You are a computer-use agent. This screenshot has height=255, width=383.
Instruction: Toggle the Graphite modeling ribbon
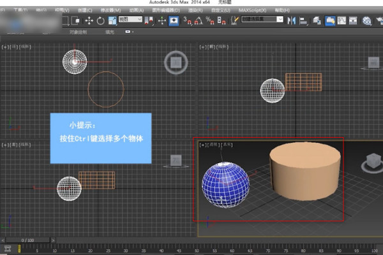pos(330,21)
